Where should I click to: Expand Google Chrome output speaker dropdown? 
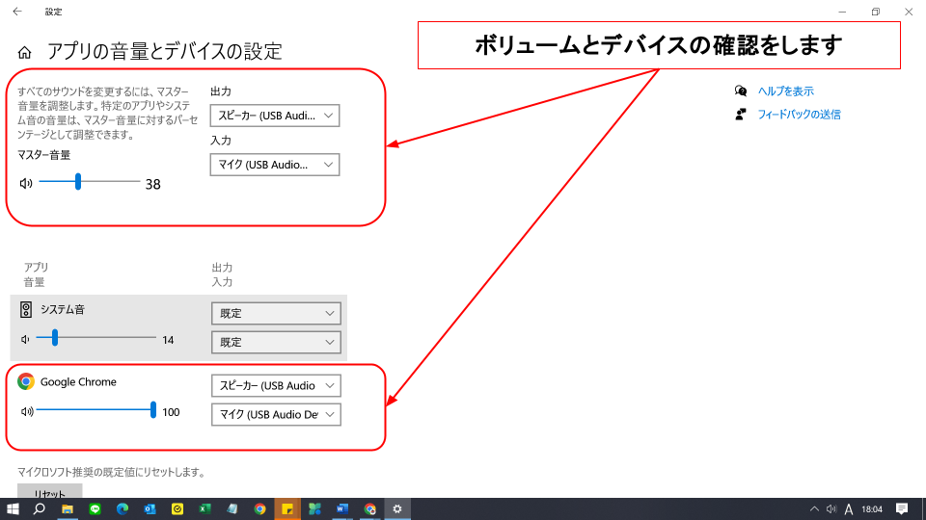276,385
